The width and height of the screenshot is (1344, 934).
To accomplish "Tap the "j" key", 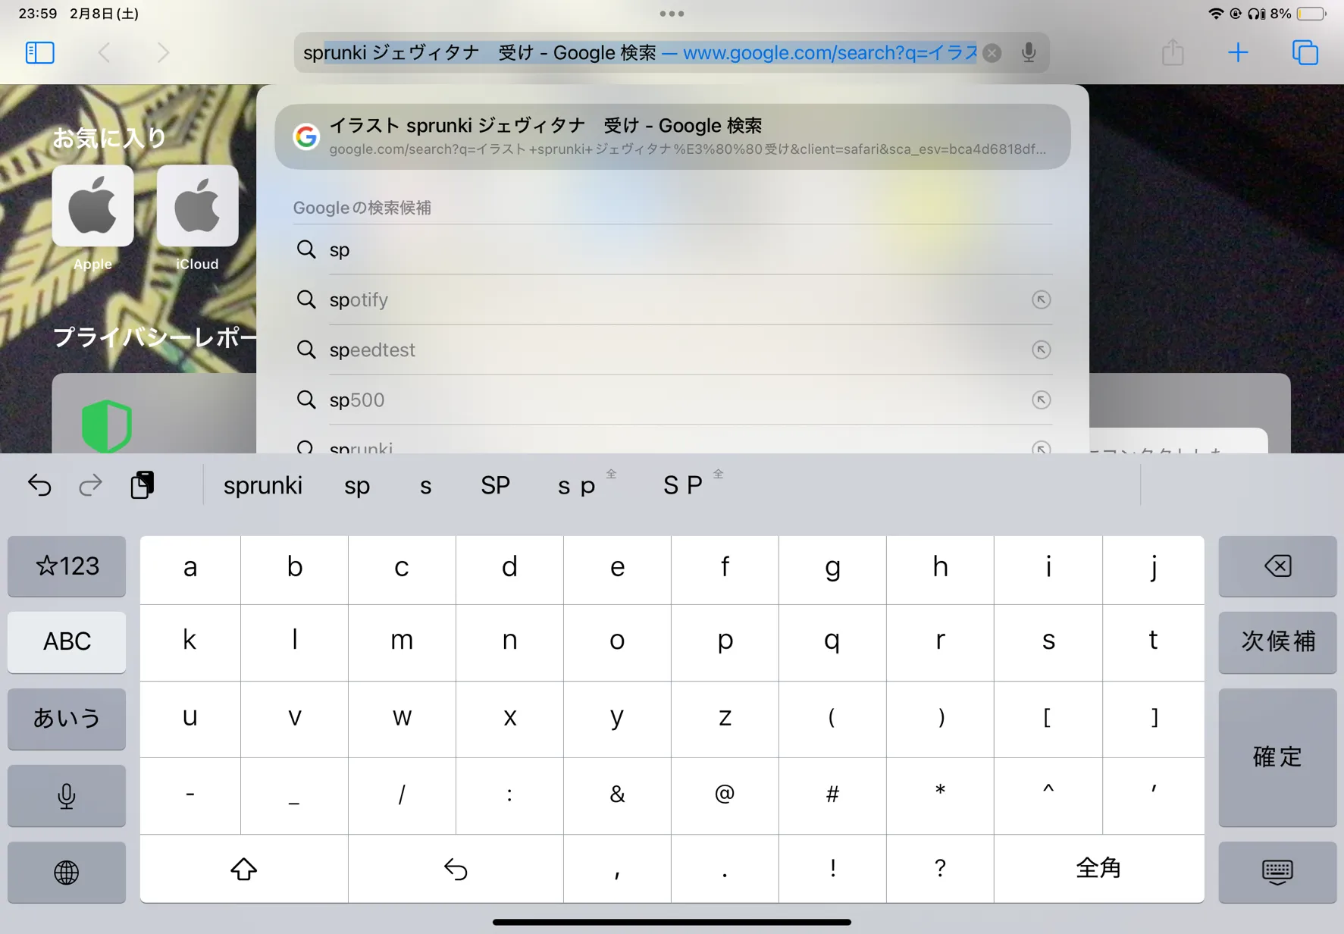I will click(x=1153, y=570).
